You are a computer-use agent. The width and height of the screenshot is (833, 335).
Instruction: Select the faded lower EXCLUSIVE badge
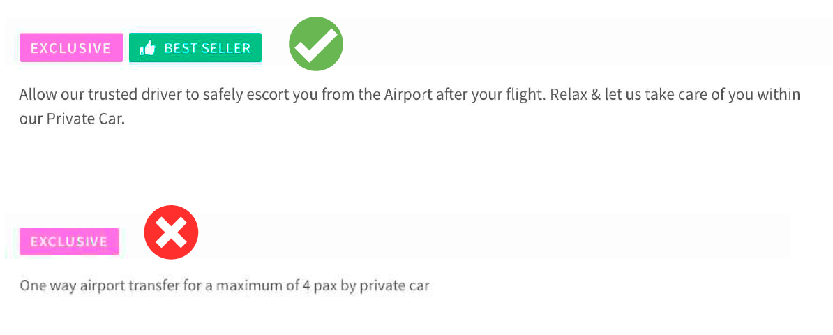click(x=69, y=241)
